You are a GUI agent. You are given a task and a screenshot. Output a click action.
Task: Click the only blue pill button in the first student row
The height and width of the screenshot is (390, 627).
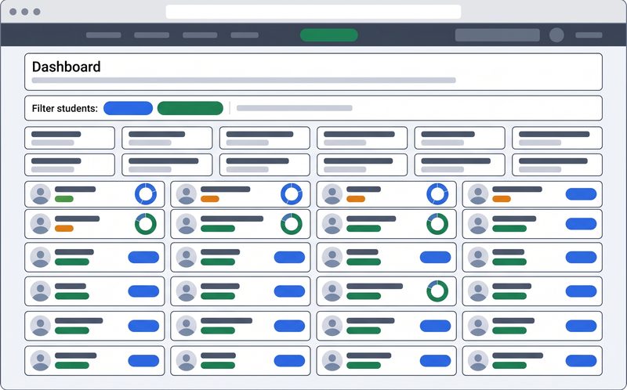pyautogui.click(x=581, y=194)
